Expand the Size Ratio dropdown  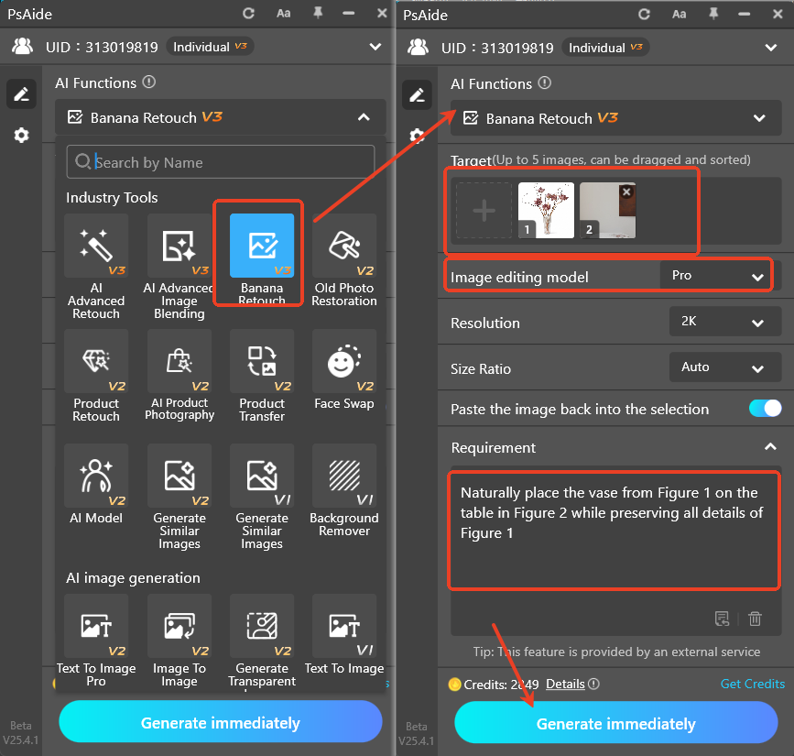tap(725, 367)
